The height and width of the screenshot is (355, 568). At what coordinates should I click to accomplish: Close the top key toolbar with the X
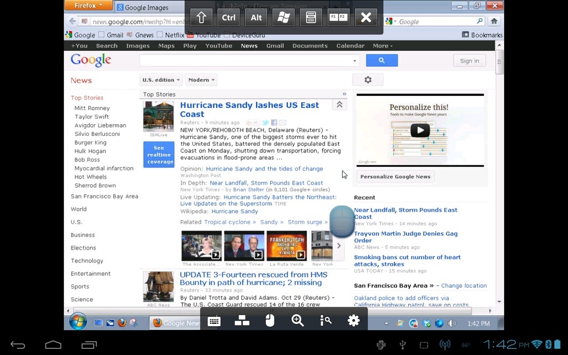[x=366, y=17]
